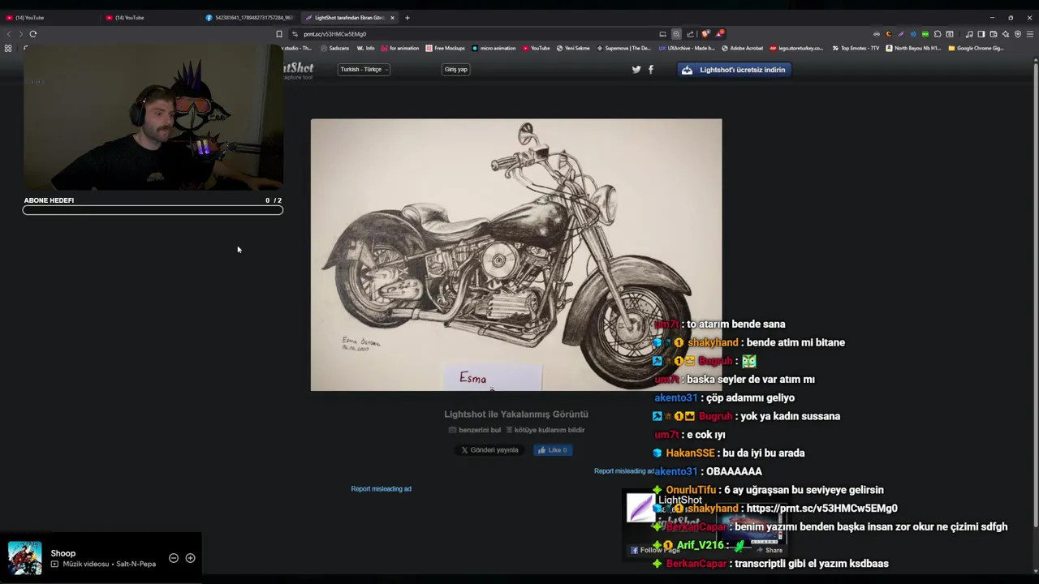Click the left Report misleading ad link

coord(381,489)
